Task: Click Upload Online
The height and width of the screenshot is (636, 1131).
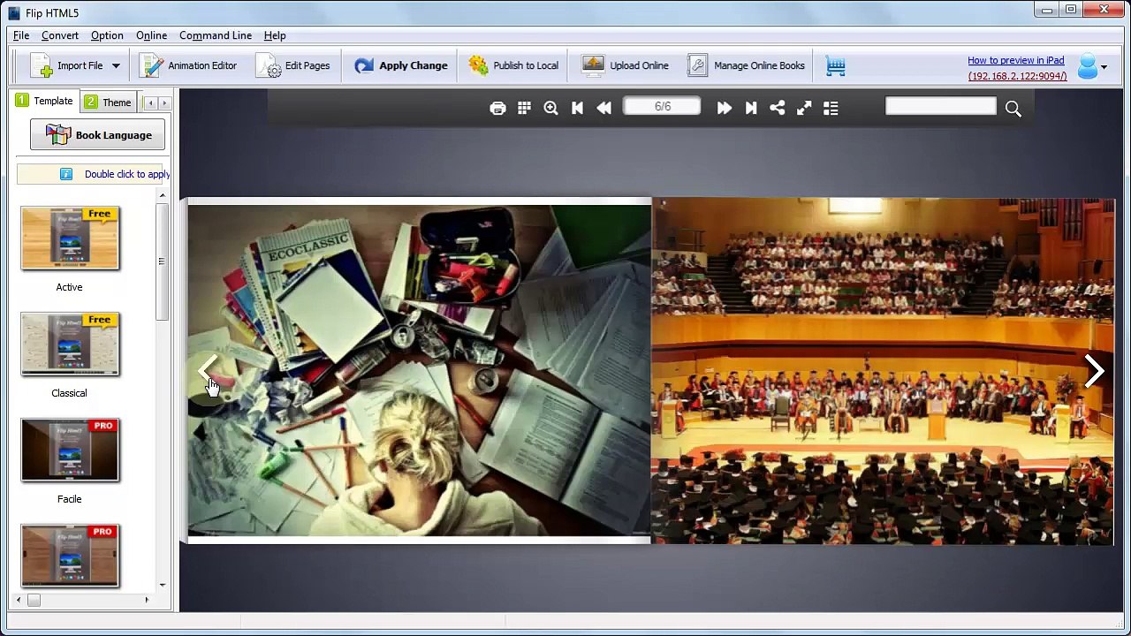Action: point(626,65)
